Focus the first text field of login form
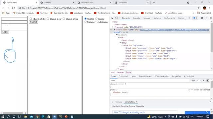The image size is (213, 119). [14, 19]
